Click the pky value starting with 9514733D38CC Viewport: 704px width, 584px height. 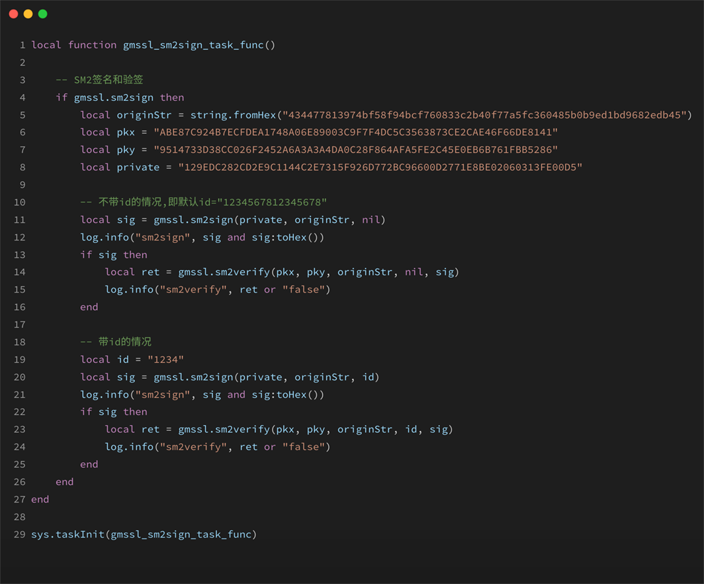(356, 149)
